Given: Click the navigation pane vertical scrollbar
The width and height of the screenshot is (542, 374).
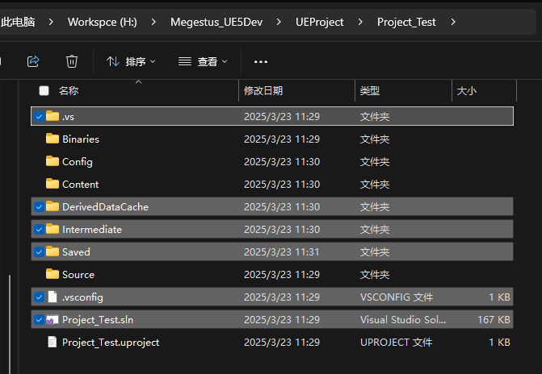Looking at the screenshot, I should click(10, 324).
